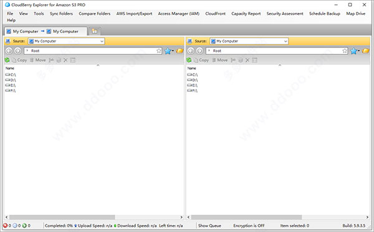This screenshot has height=232, width=374.
Task: Click Show Queue in status bar
Action: (209, 226)
